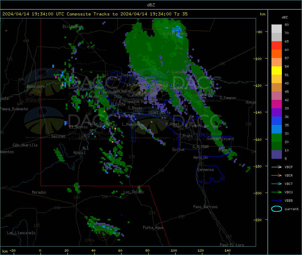The height and width of the screenshot is (255, 302).
Task: Click the Salinas label
Action: 58,136
